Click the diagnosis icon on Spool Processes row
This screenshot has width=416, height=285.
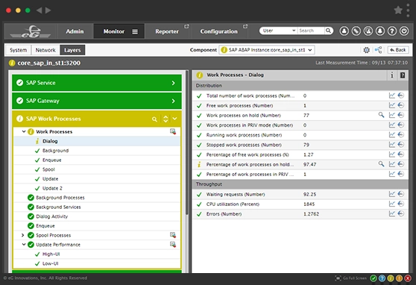coord(173,235)
